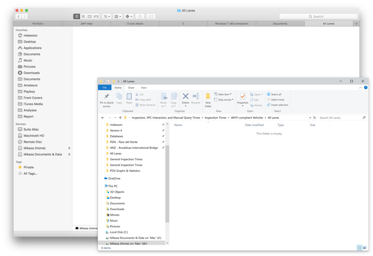
Task: Open All Tags… in Finder sidebar
Action: point(30,173)
